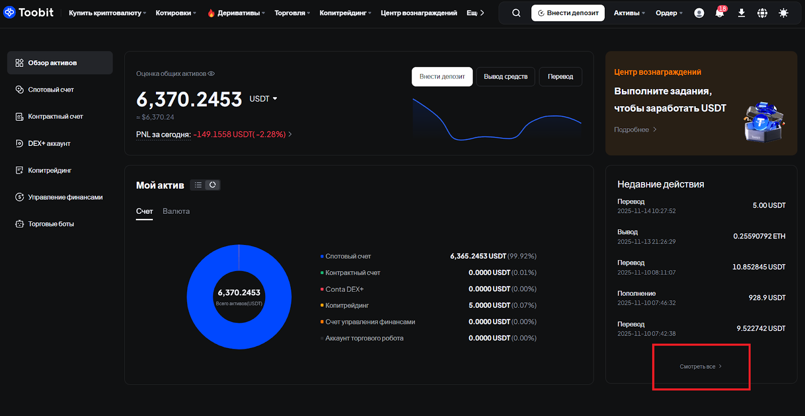Open the notifications bell icon
Screen dimensions: 805x416
click(x=719, y=13)
